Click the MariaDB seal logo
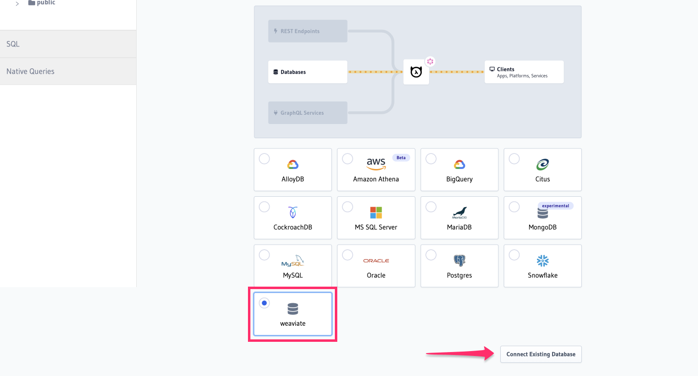Image resolution: width=698 pixels, height=376 pixels. [459, 212]
